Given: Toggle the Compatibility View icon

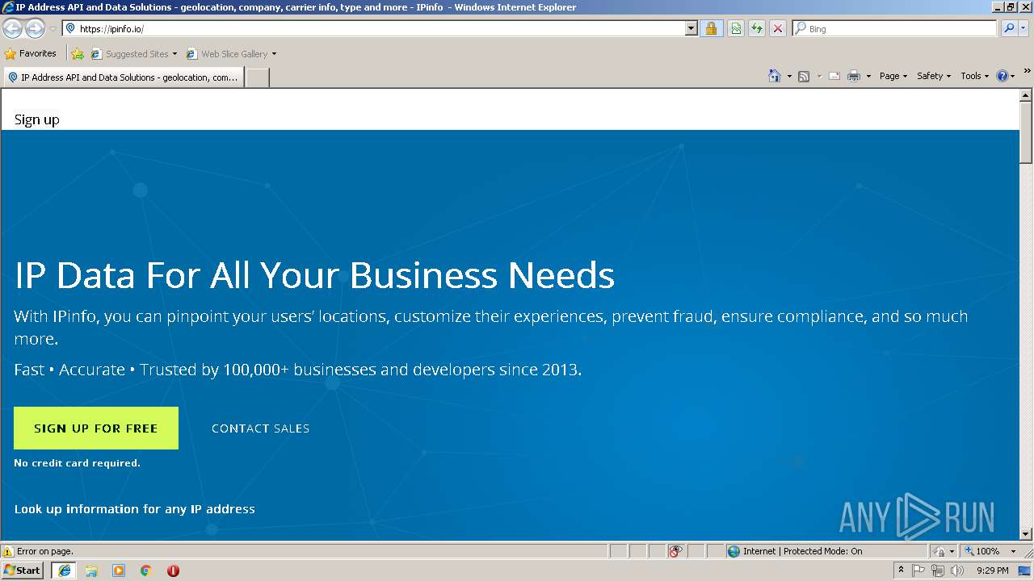Looking at the screenshot, I should pos(736,28).
